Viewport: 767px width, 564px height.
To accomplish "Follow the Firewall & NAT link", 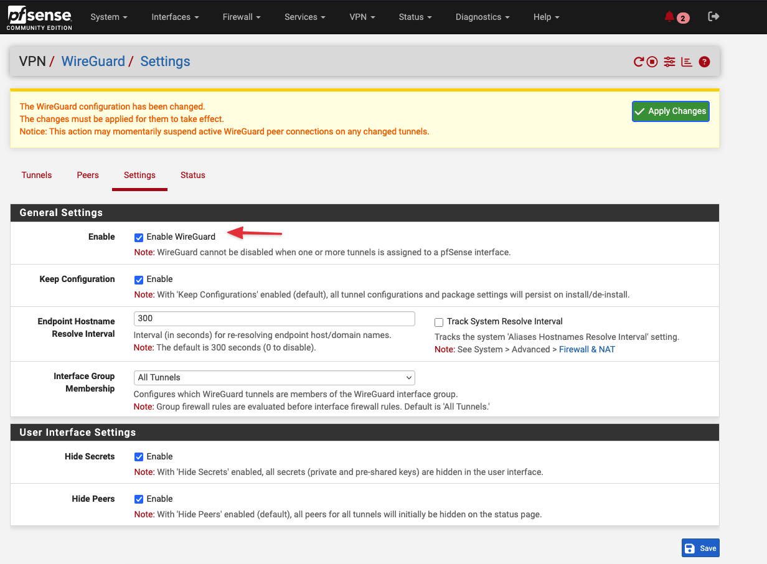I will coord(586,349).
